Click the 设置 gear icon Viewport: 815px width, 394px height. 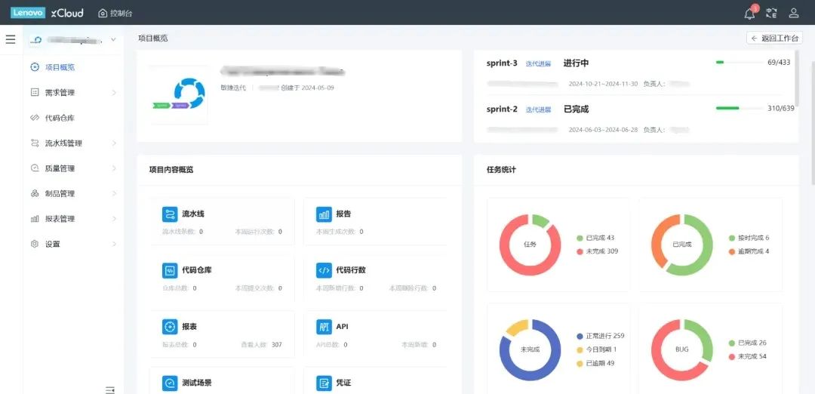(x=35, y=244)
